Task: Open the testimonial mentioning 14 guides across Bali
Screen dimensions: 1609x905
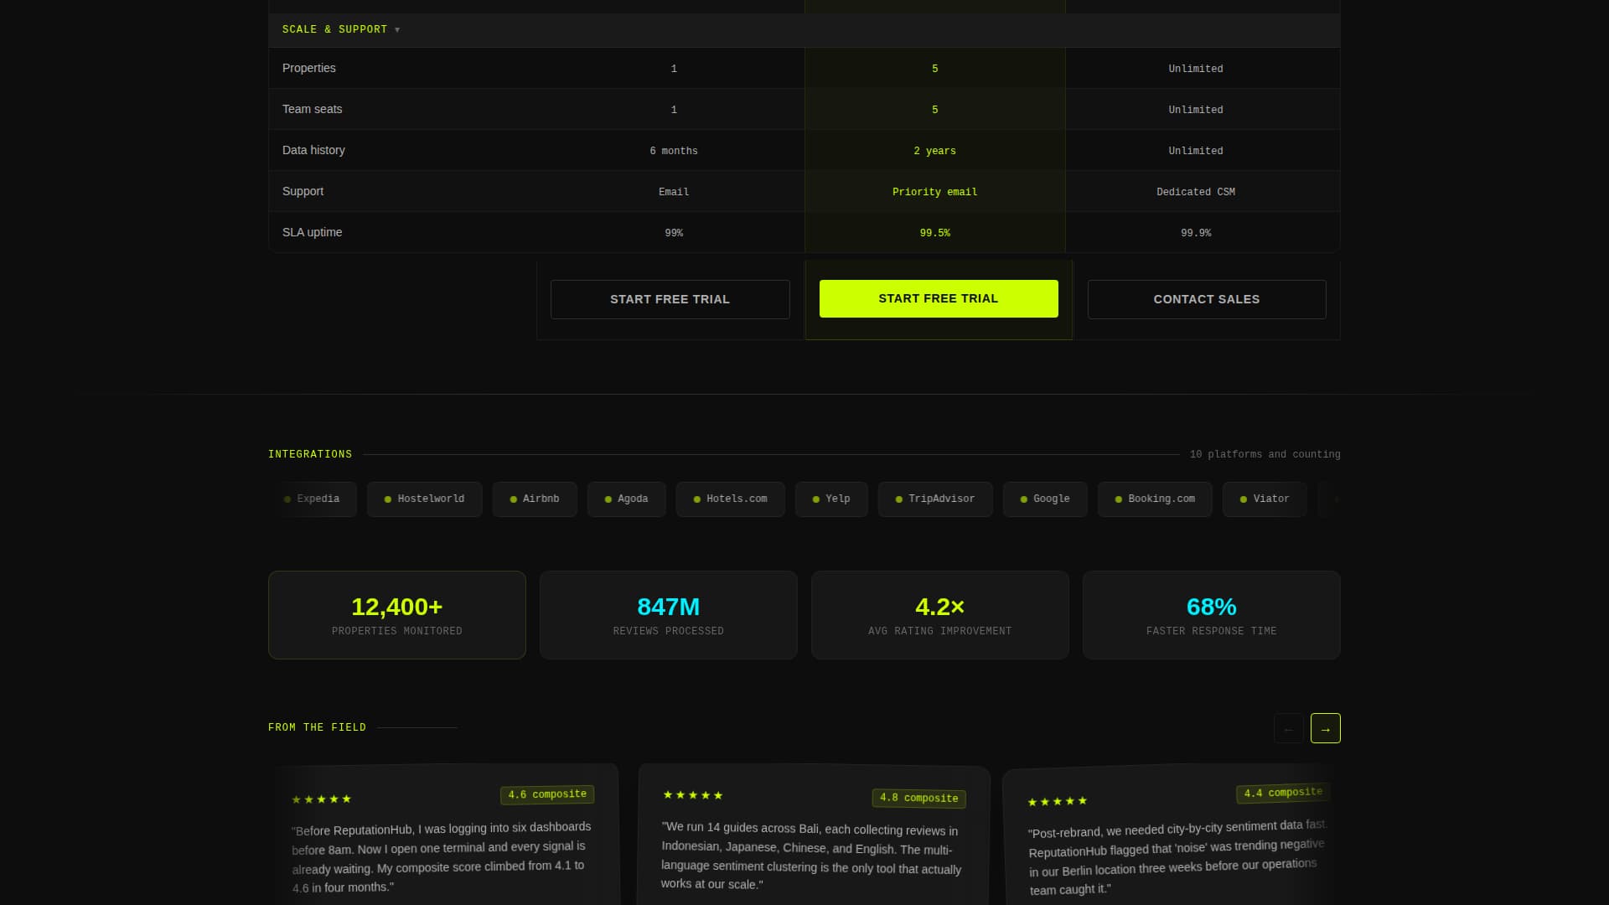Action: coord(813,835)
